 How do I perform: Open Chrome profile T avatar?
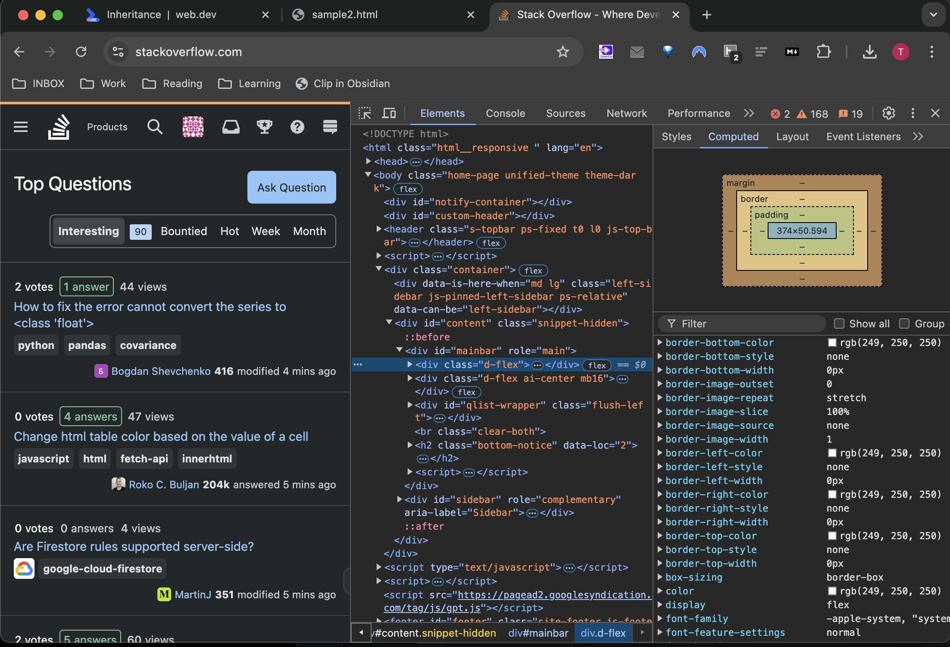coord(901,52)
